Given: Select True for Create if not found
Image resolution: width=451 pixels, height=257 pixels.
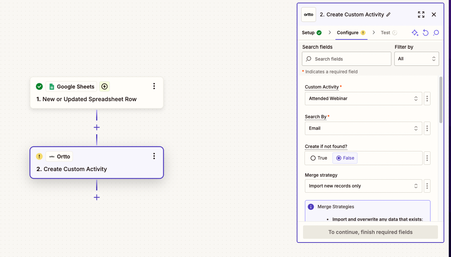Looking at the screenshot, I should point(319,158).
